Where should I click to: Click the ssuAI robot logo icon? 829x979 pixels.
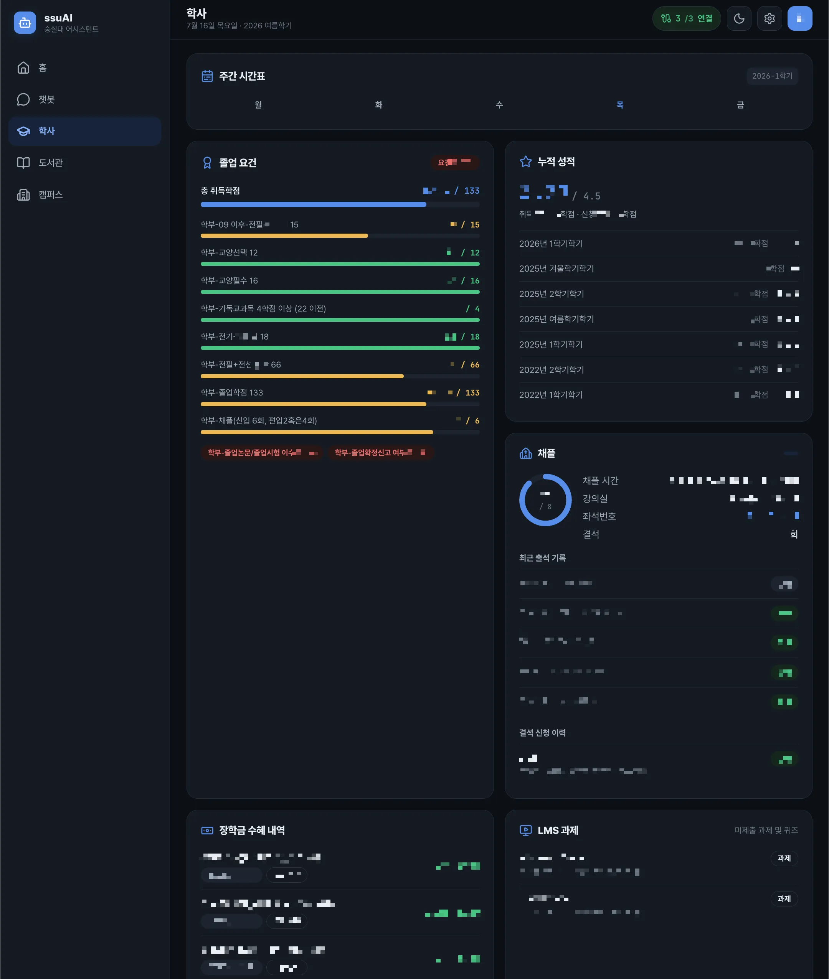(x=25, y=23)
